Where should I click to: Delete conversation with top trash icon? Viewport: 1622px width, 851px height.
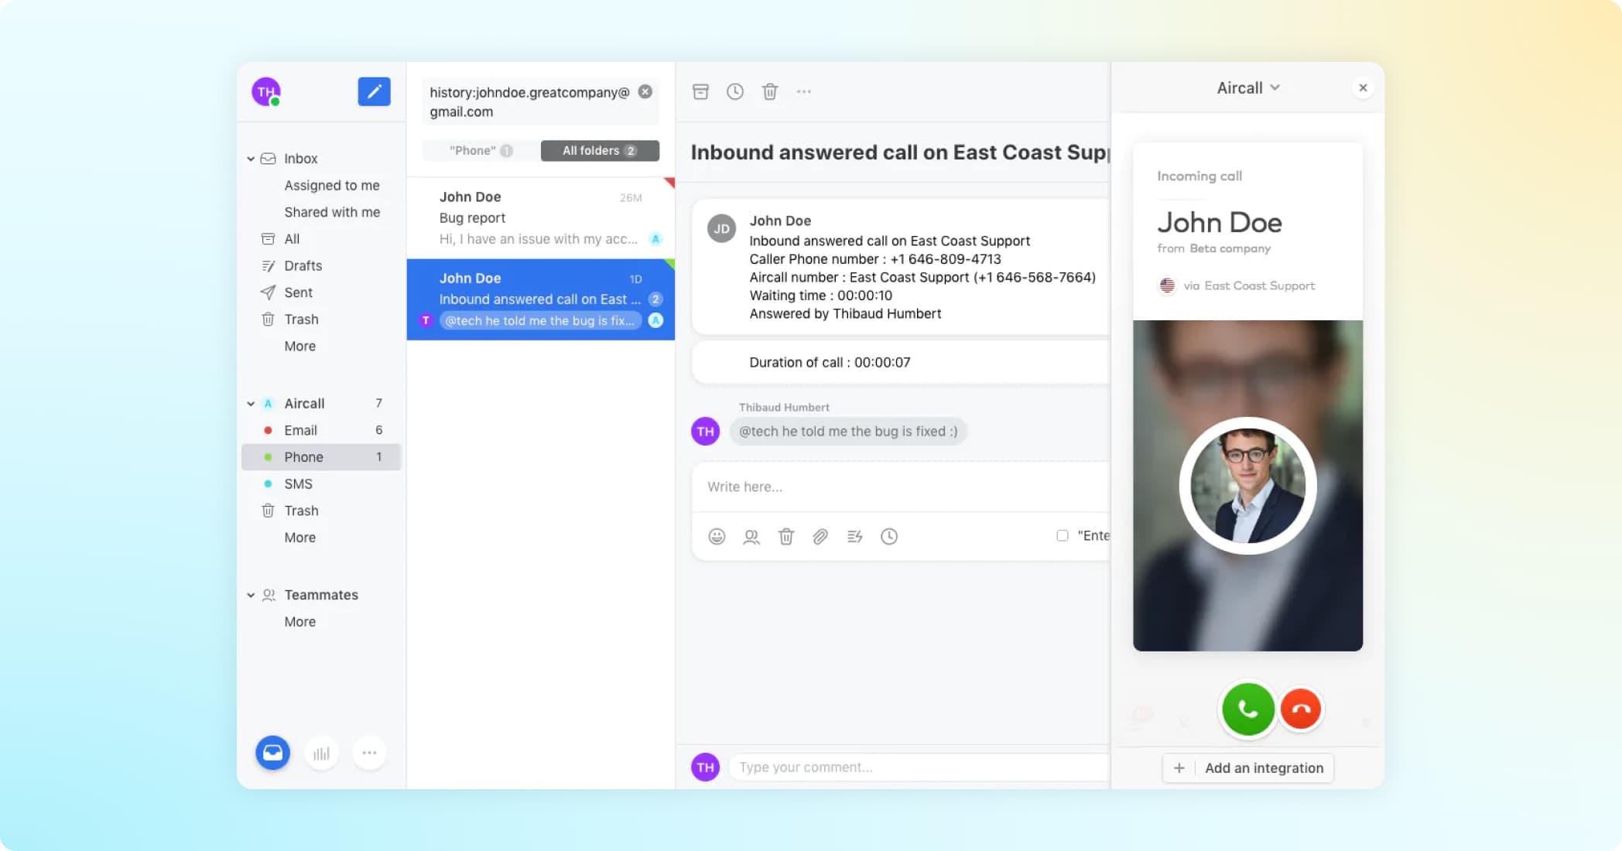click(x=770, y=91)
